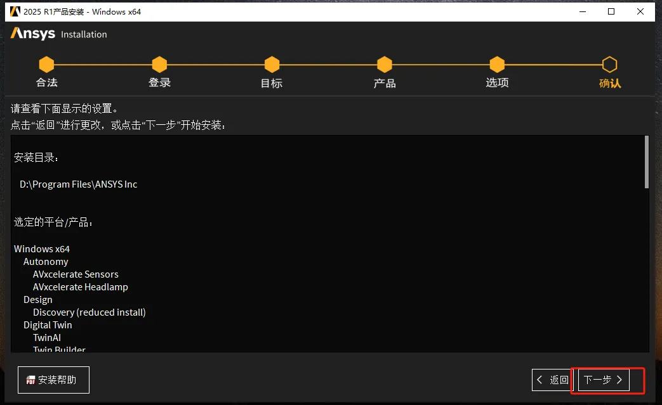Minimize the Ansys installer window
Image resolution: width=662 pixels, height=405 pixels.
[x=583, y=11]
